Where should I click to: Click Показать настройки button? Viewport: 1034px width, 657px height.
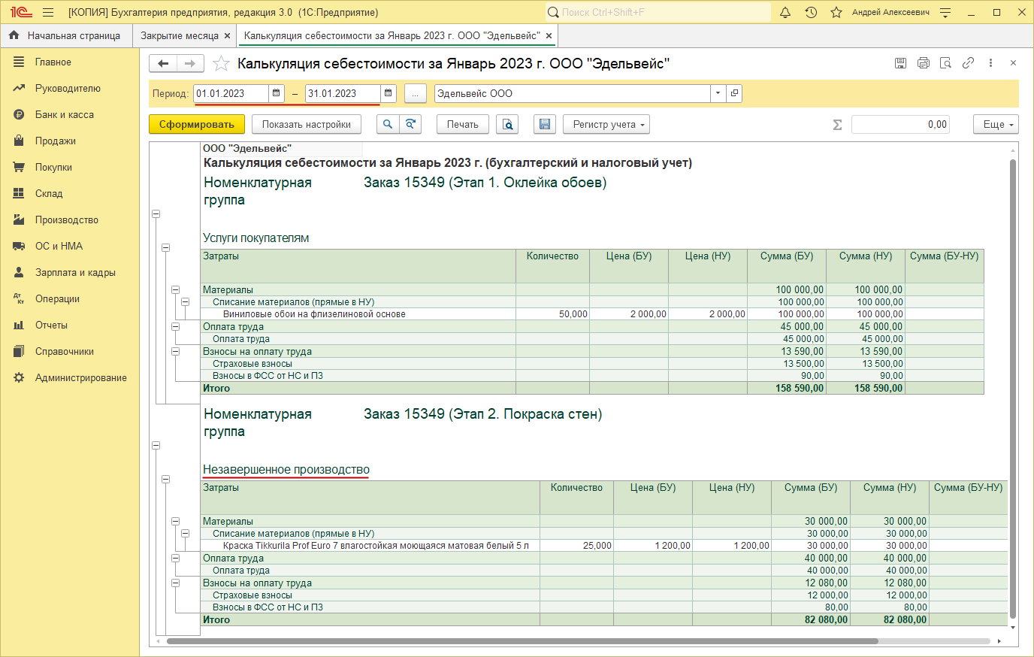pyautogui.click(x=307, y=124)
